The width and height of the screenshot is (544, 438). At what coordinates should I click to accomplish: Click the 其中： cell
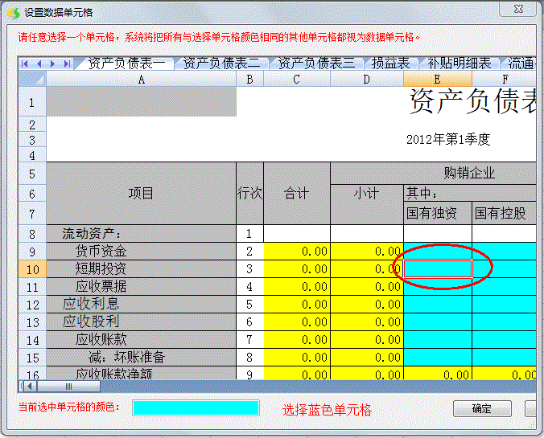pos(470,193)
